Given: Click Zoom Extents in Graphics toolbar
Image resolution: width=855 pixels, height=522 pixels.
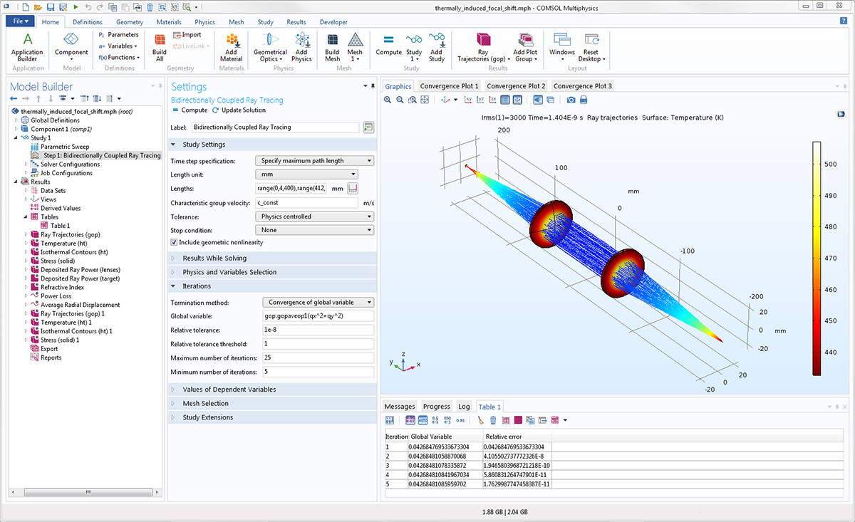Looking at the screenshot, I should (x=425, y=100).
